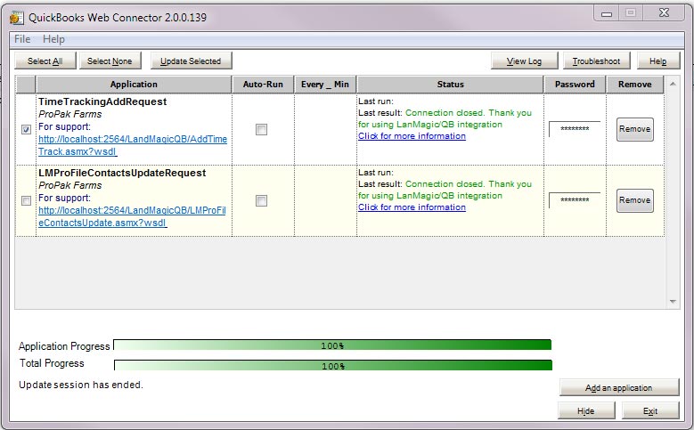Click more information link for TimeTrackingAddRequest
The width and height of the screenshot is (694, 430).
pos(412,136)
